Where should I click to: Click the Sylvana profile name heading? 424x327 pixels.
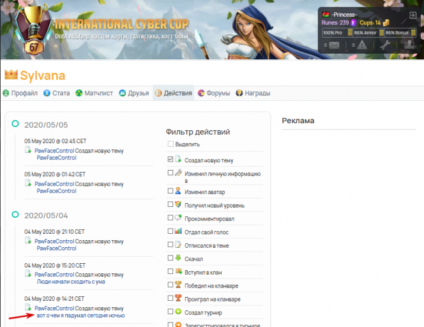tap(43, 75)
